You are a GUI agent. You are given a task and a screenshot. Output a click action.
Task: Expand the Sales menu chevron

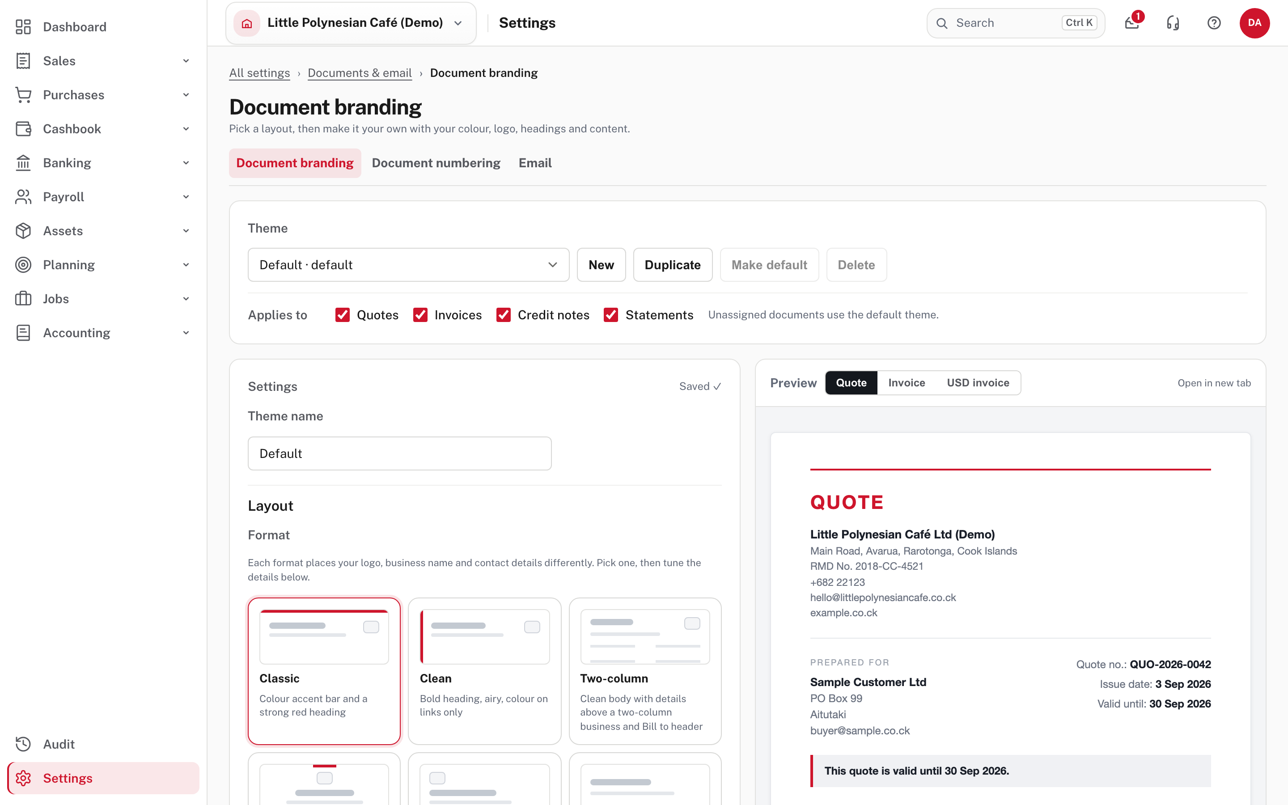(x=186, y=61)
